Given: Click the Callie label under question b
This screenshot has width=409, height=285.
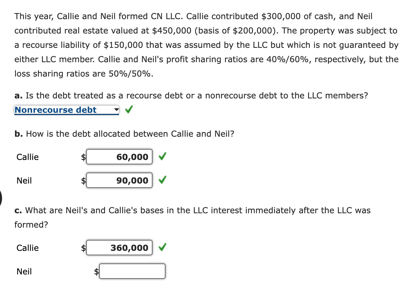Looking at the screenshot, I should coord(28,157).
